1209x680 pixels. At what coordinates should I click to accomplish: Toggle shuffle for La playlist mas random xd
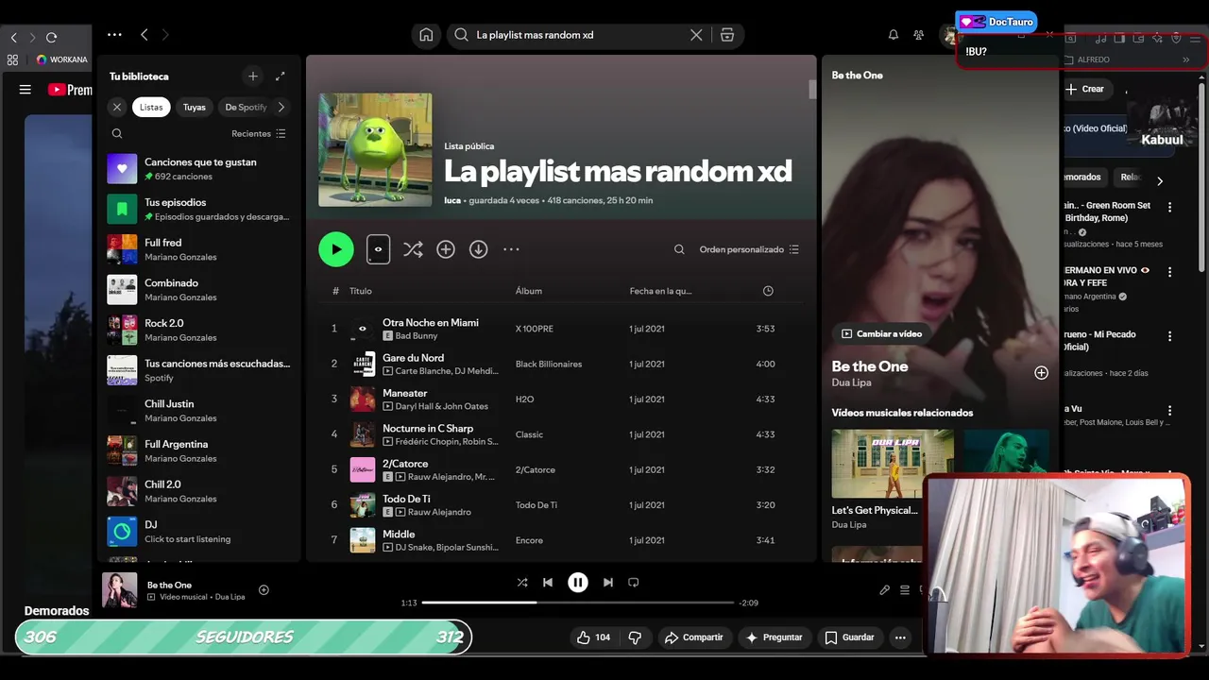point(413,249)
